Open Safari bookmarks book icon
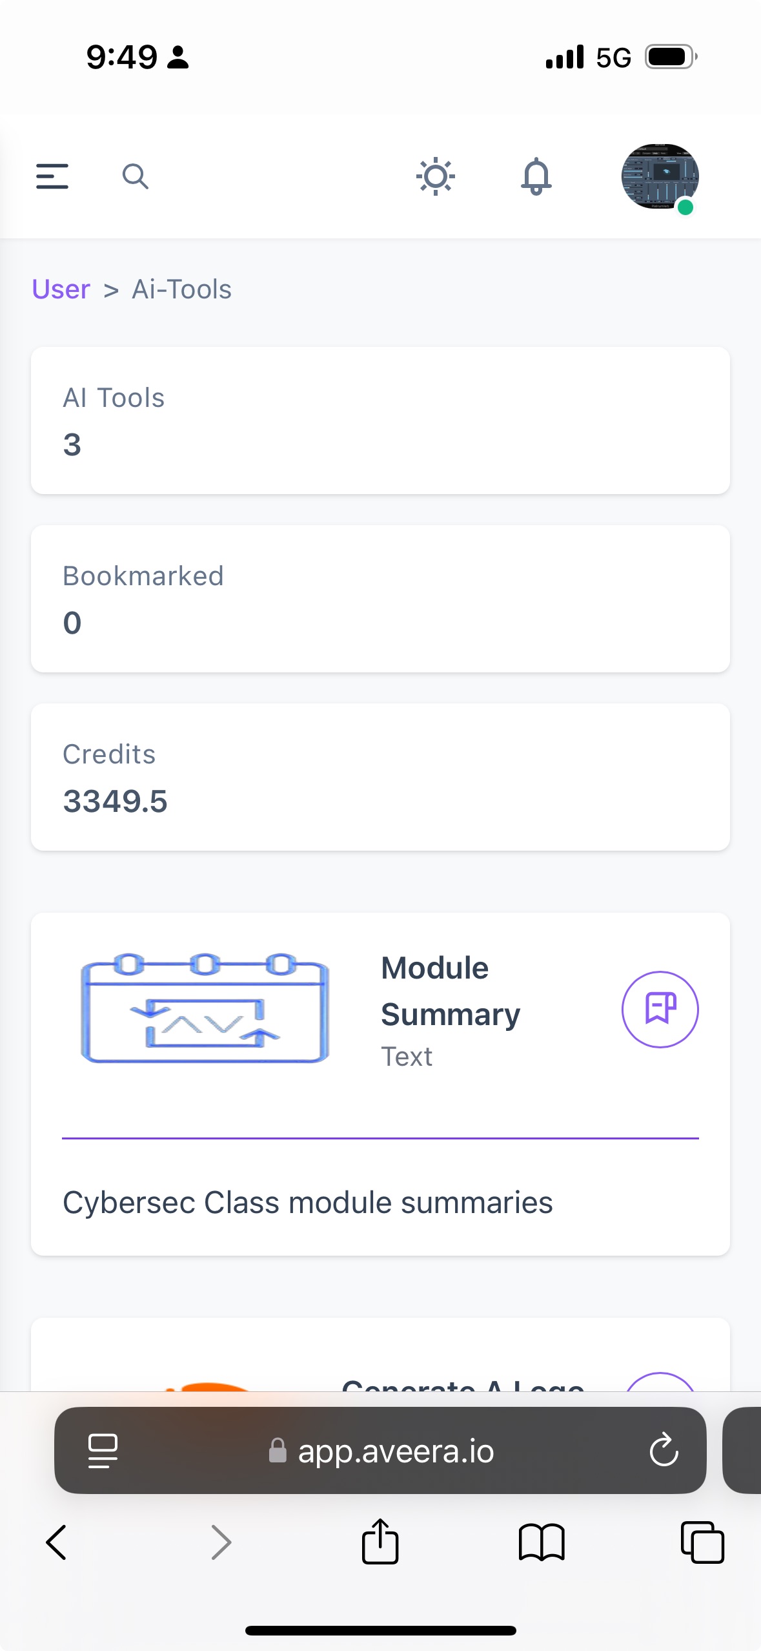 [542, 1542]
